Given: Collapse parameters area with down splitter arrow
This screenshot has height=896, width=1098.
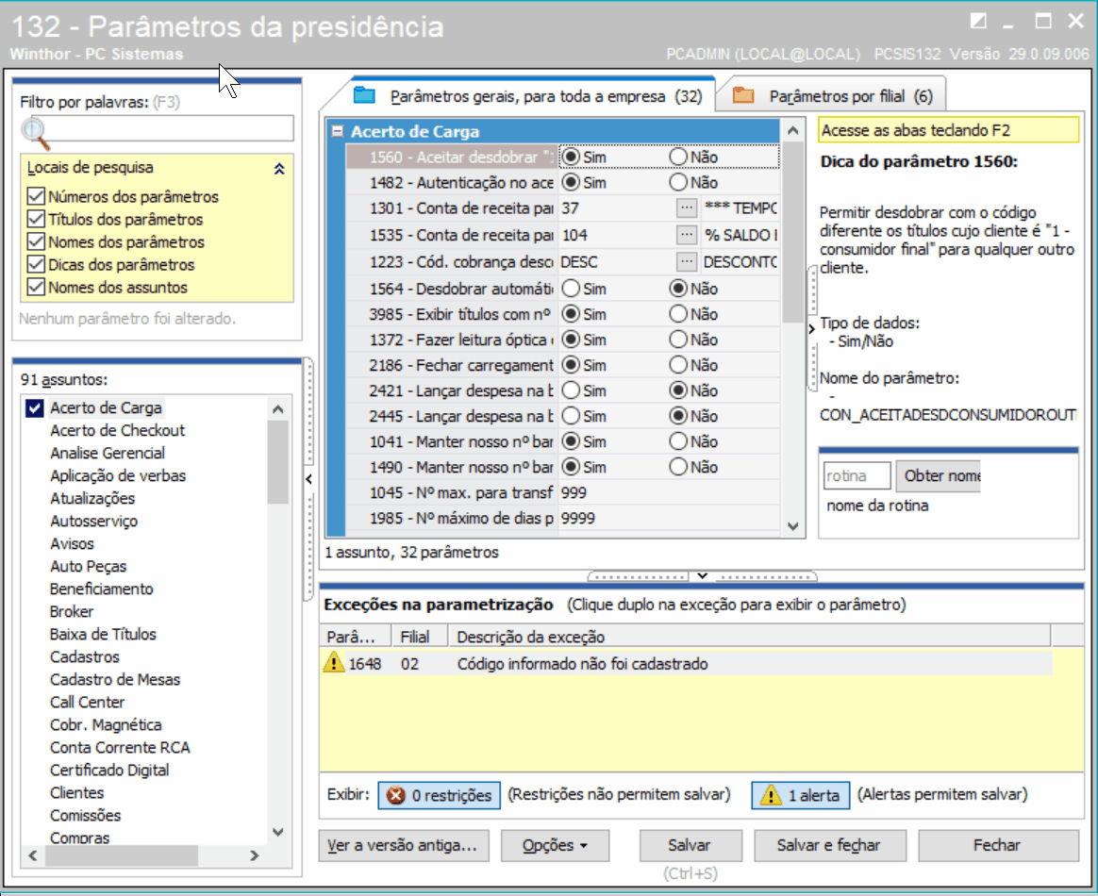Looking at the screenshot, I should 703,576.
